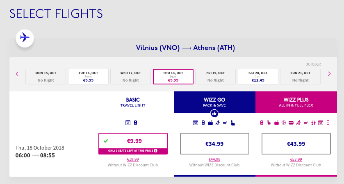Click the credit card icon under WIZZ PLUS
The height and width of the screenshot is (184, 344).
pos(291,123)
